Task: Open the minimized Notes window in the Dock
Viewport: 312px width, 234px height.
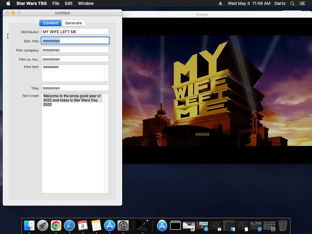Action: [x=242, y=226]
